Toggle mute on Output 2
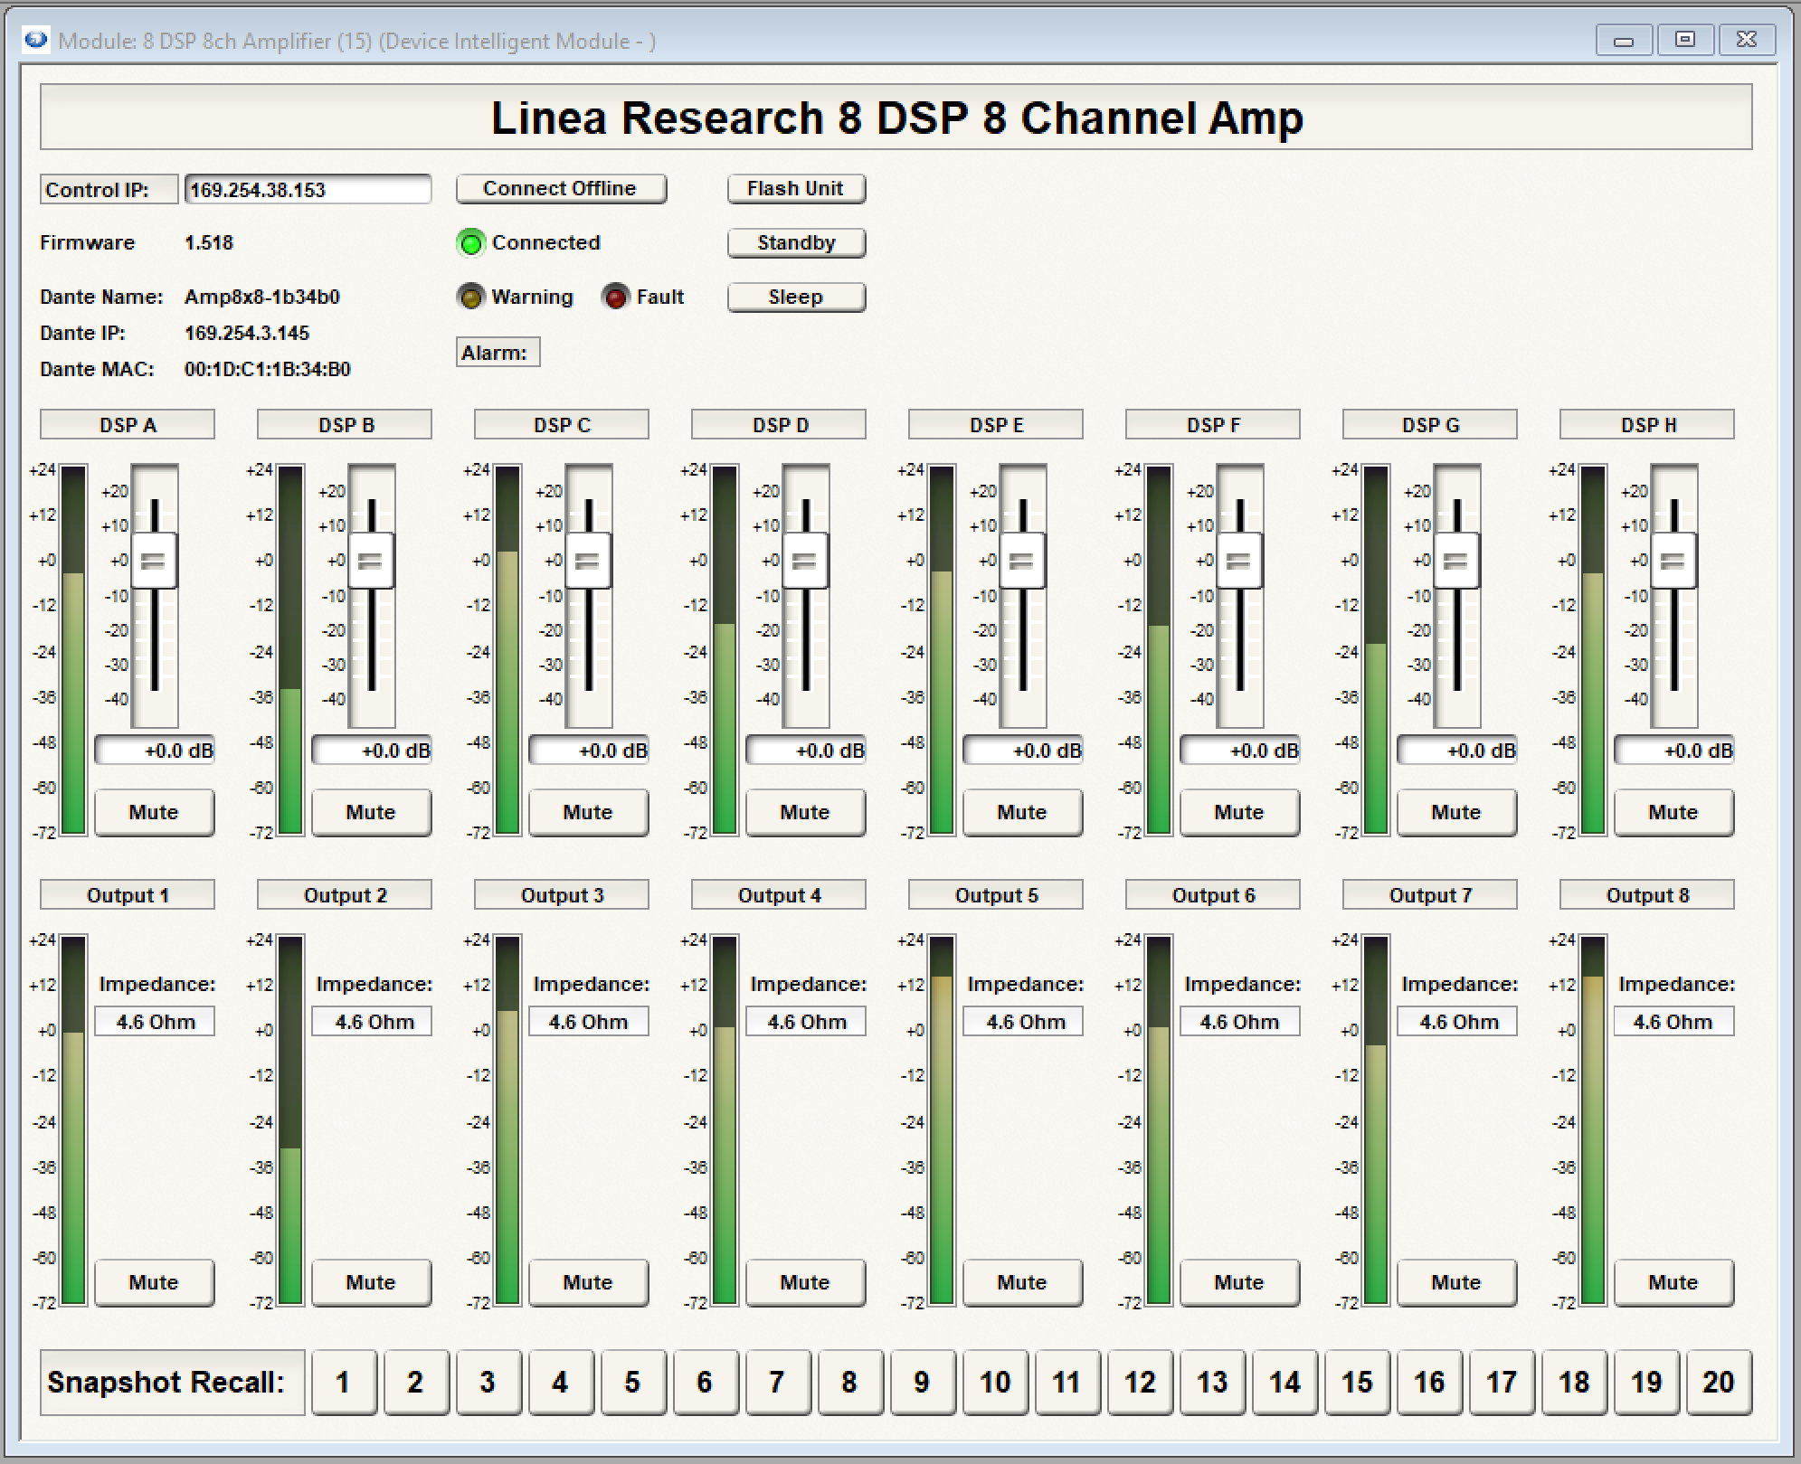 371,1282
